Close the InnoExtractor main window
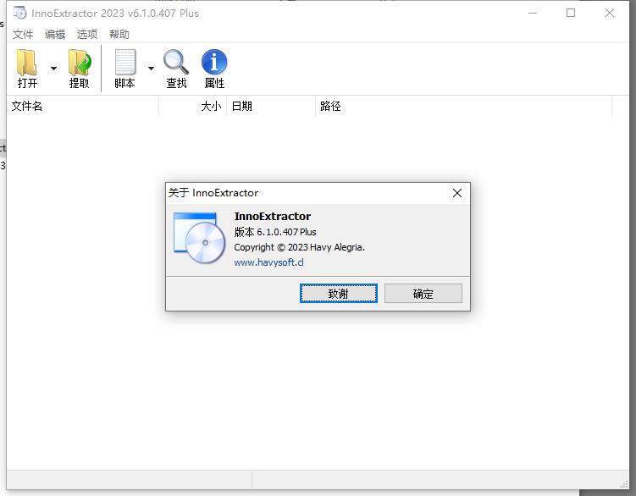Viewport: 636px width, 496px height. 609,13
